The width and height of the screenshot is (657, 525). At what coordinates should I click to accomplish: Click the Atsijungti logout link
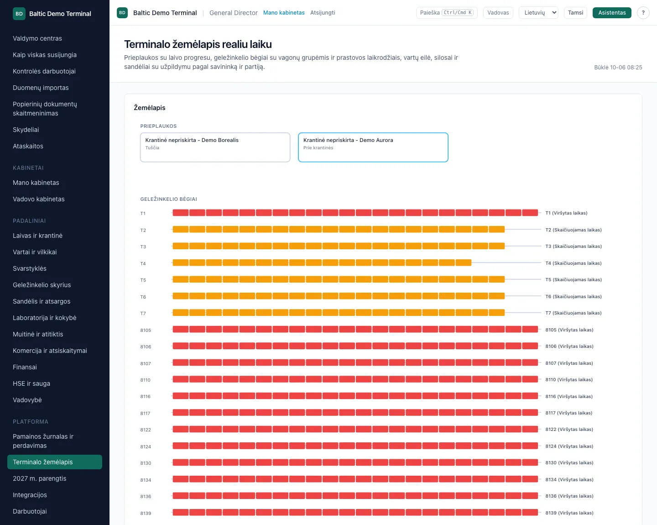[x=323, y=13]
